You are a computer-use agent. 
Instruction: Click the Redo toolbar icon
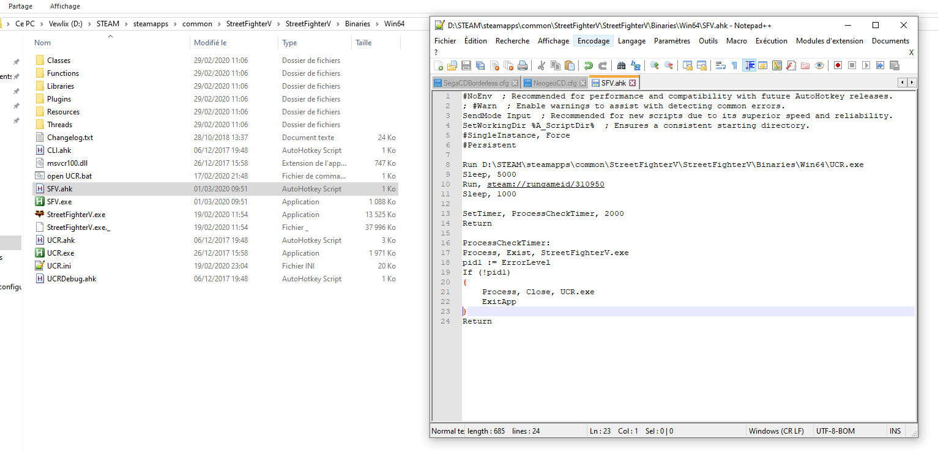point(603,65)
